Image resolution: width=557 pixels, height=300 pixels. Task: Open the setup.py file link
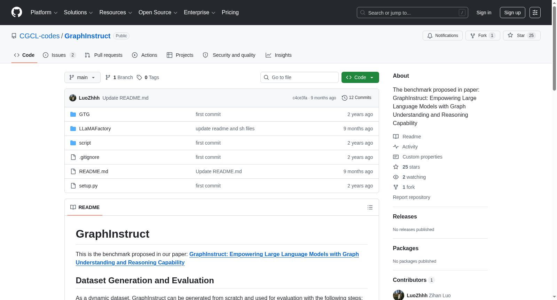coord(88,186)
